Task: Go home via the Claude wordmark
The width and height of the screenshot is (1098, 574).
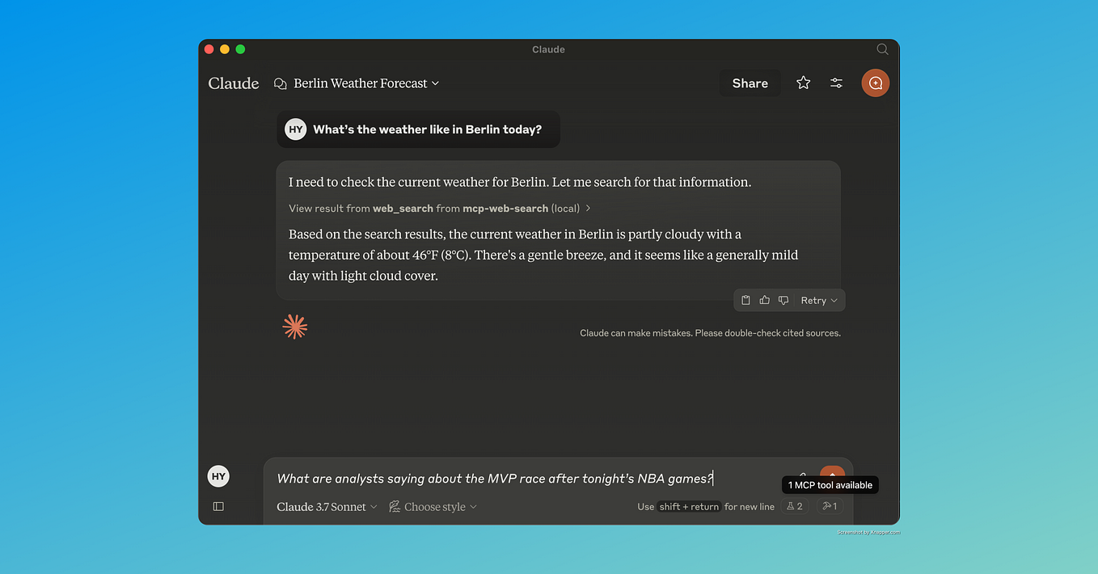Action: point(233,82)
